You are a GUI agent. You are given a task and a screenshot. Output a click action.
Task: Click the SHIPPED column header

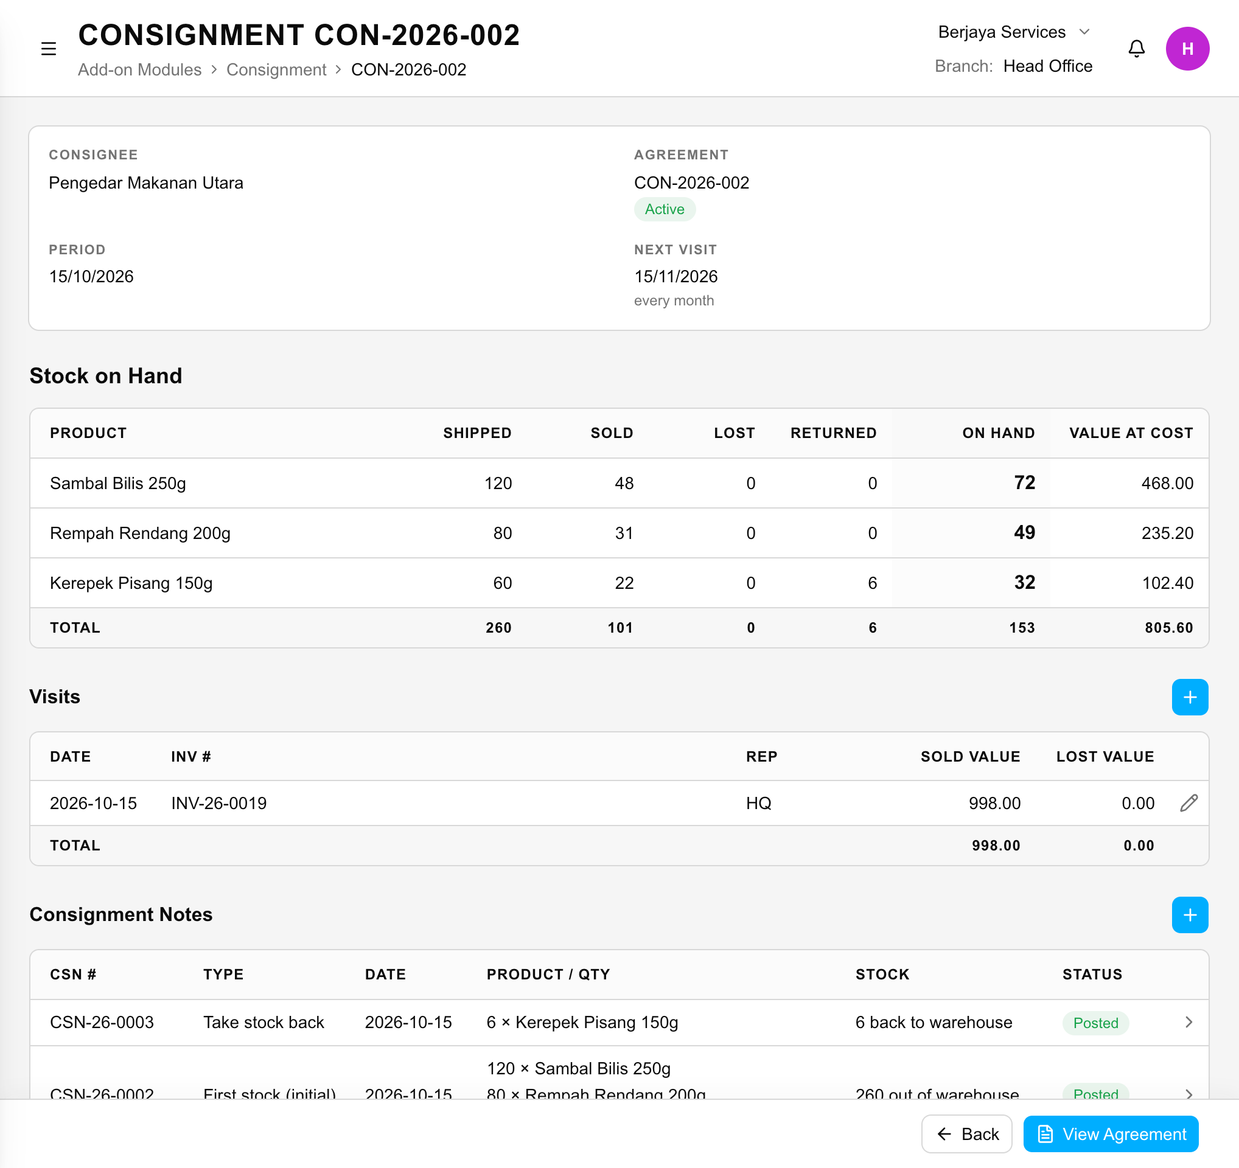coord(476,433)
